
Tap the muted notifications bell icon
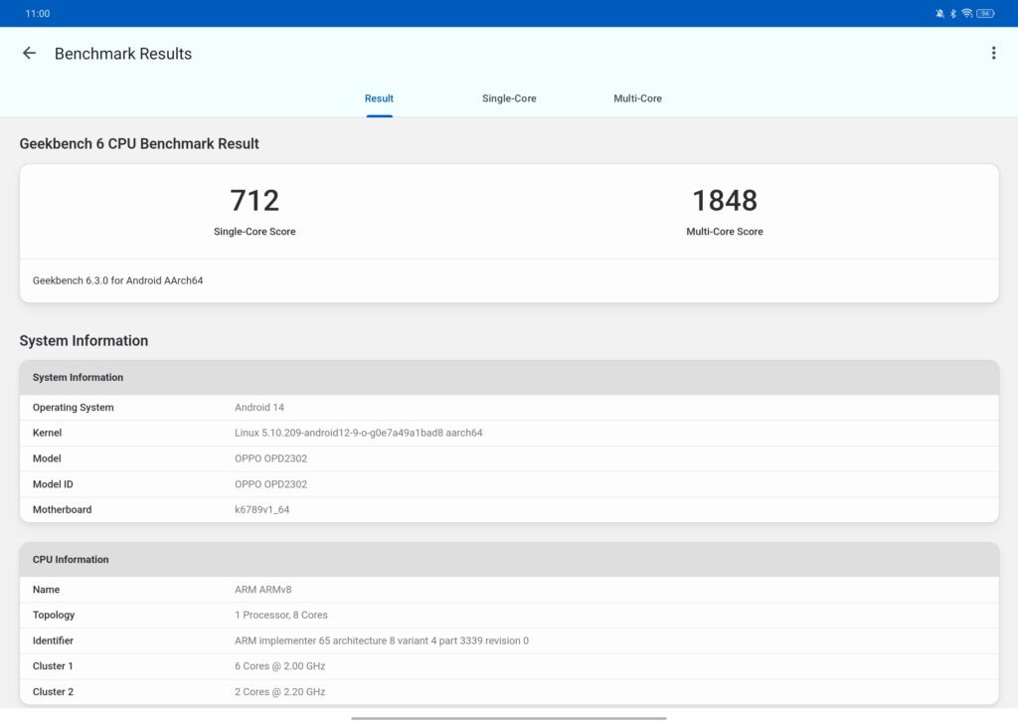[x=939, y=14]
